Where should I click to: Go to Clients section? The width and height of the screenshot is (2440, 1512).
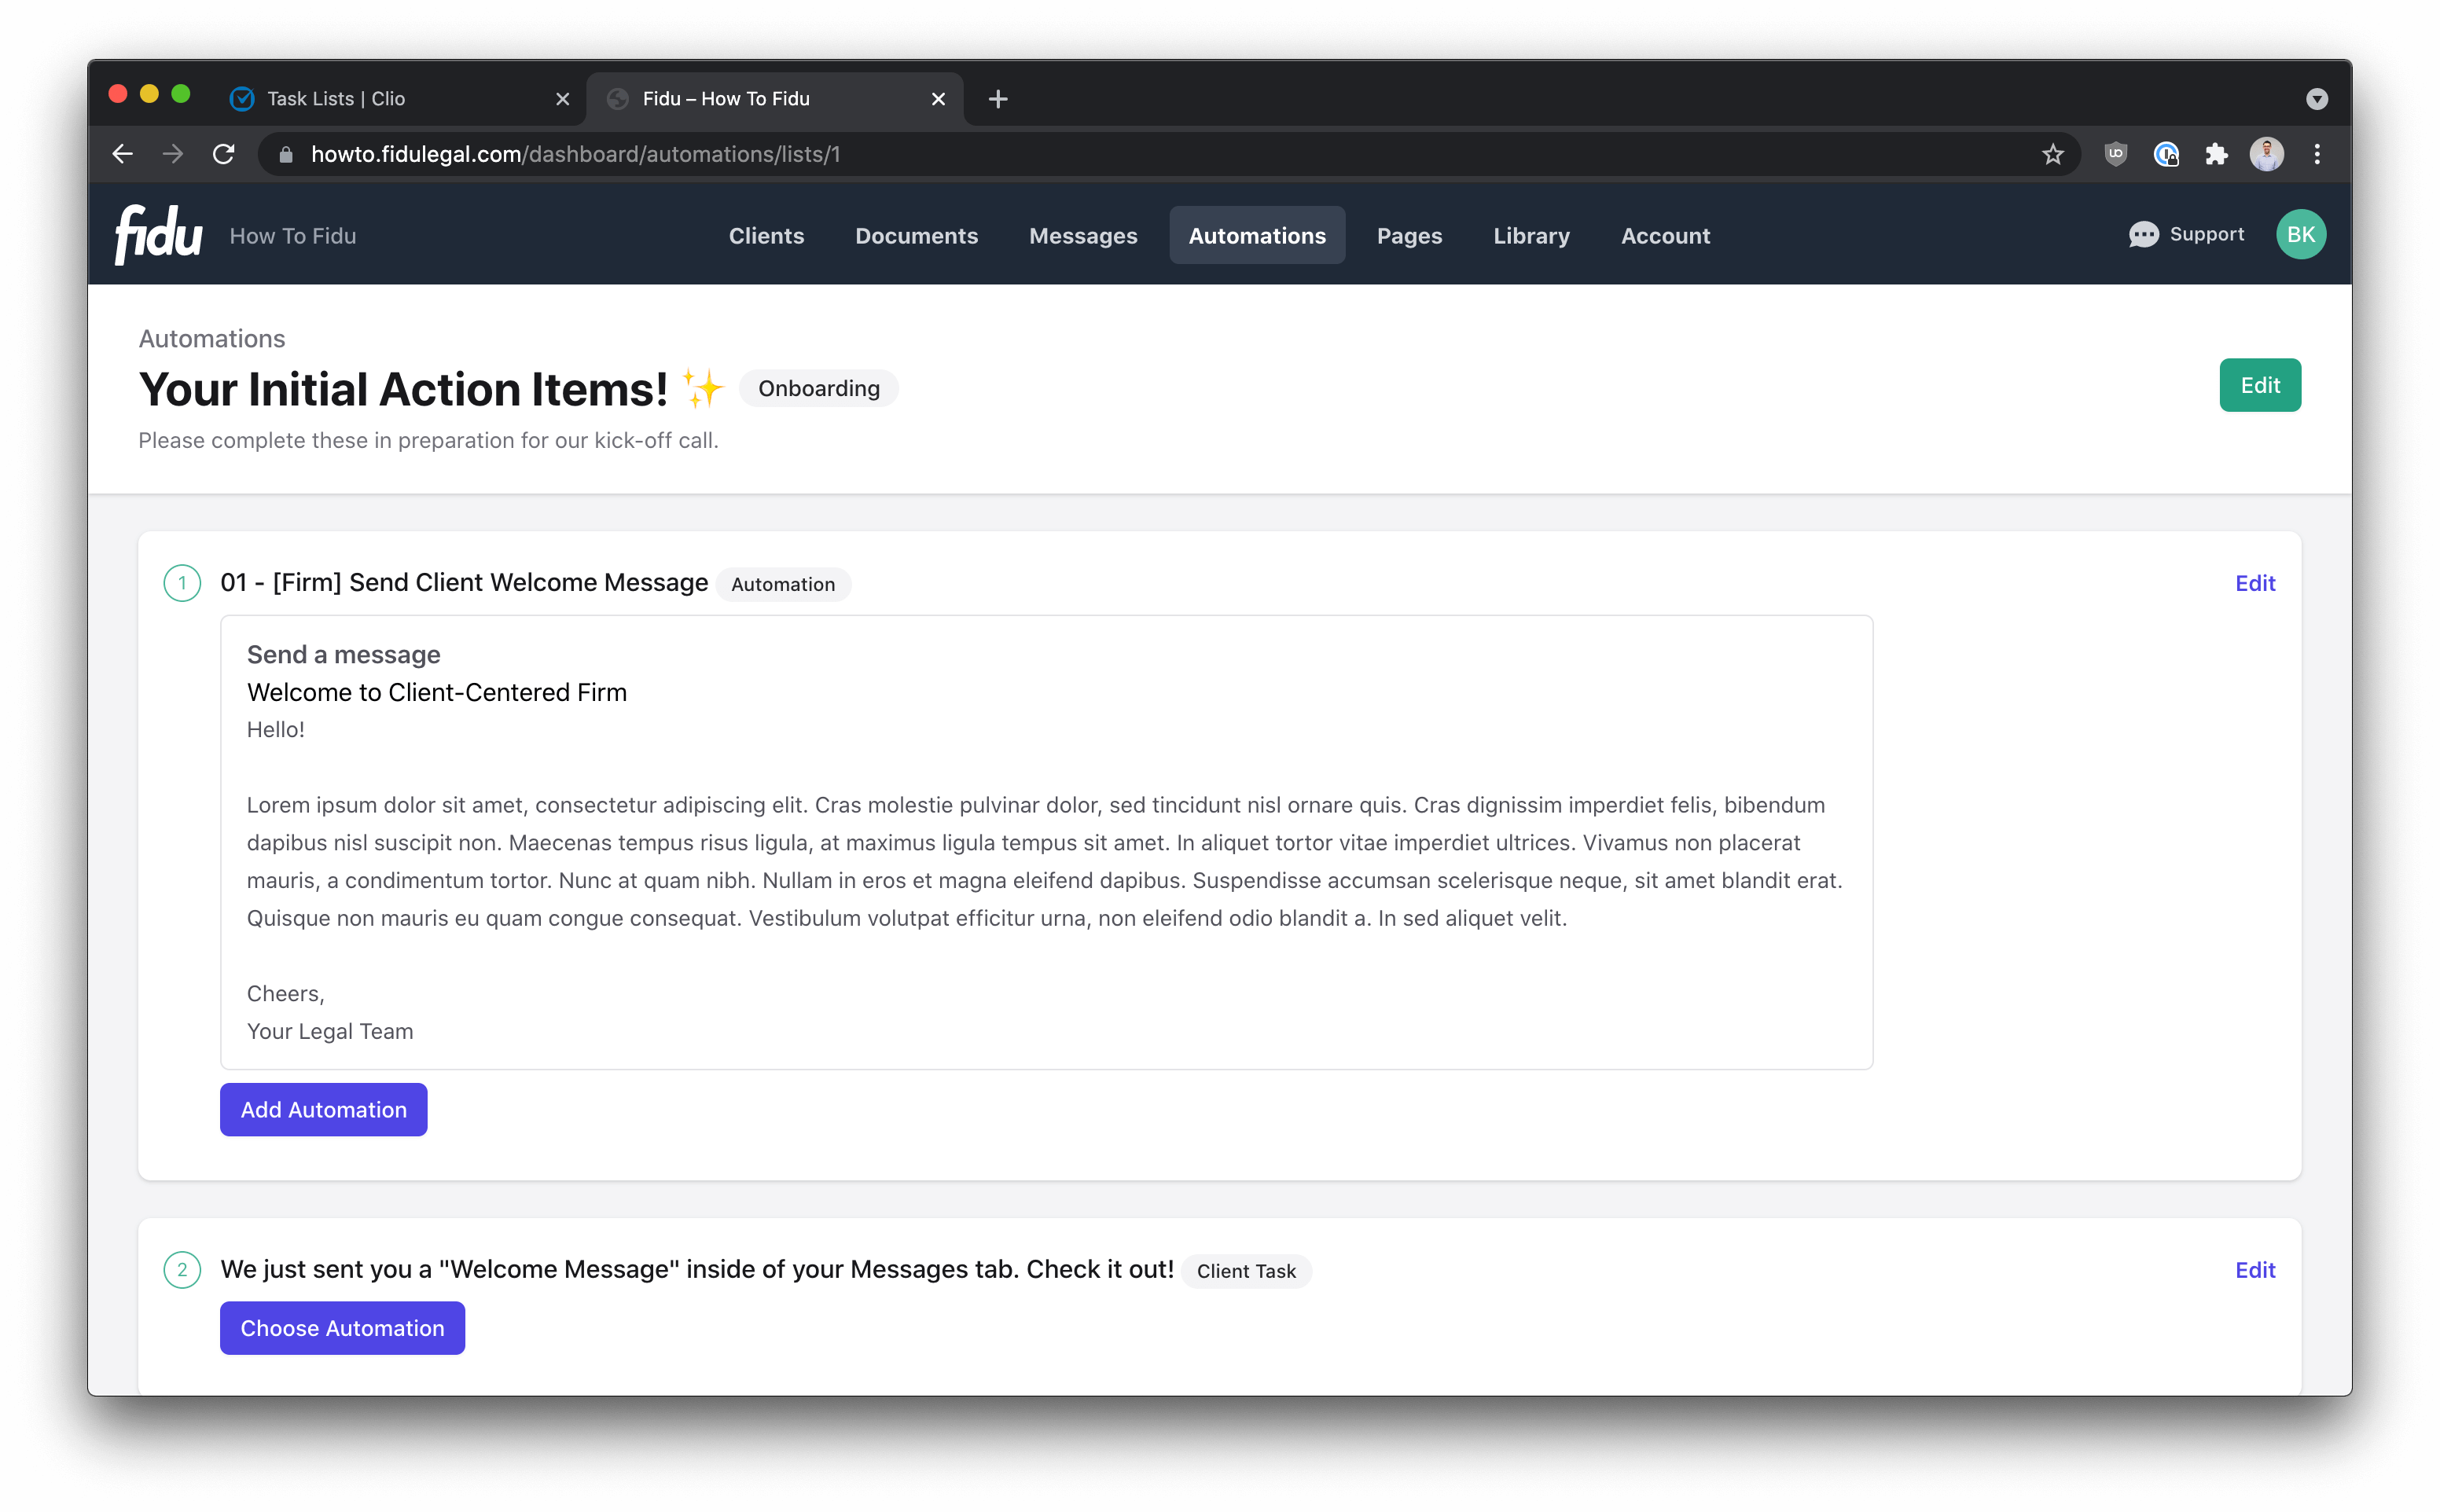click(x=766, y=236)
